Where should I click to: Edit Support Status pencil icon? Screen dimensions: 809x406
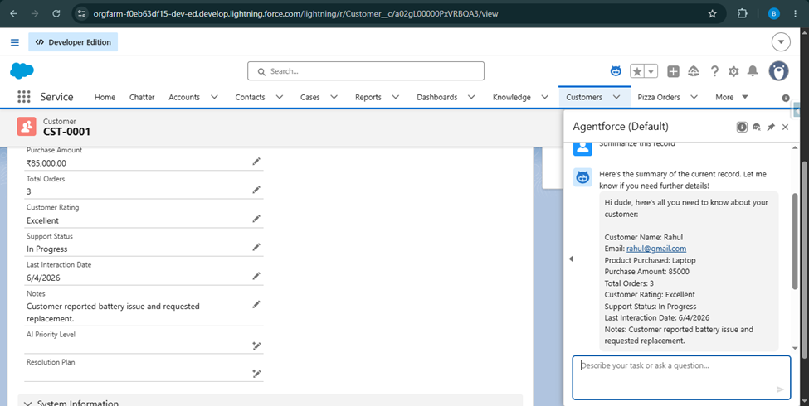[x=256, y=247]
